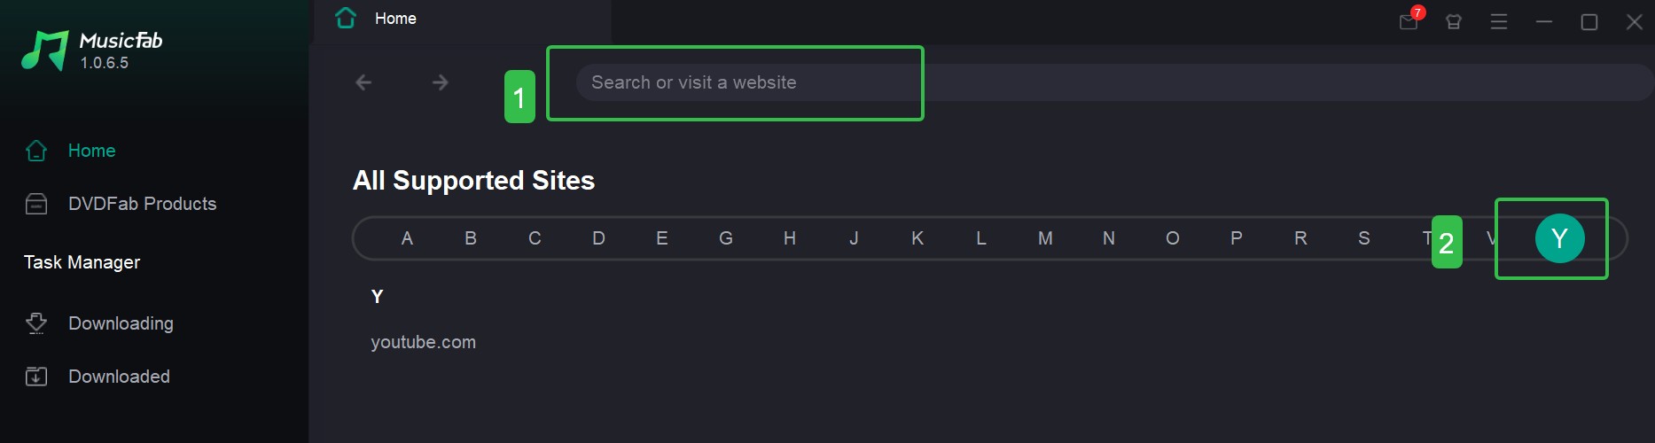This screenshot has width=1655, height=443.
Task: Click the back navigation arrow
Action: (x=363, y=82)
